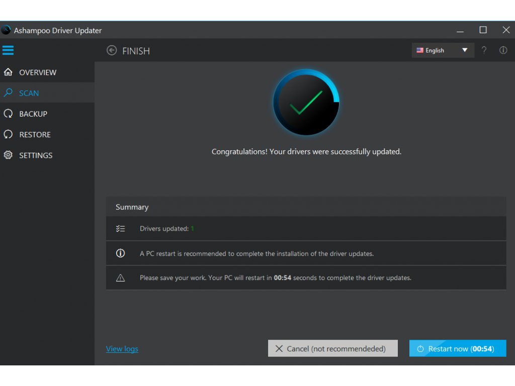Click the Please save your work countdown message
515x386 pixels.
pos(275,277)
